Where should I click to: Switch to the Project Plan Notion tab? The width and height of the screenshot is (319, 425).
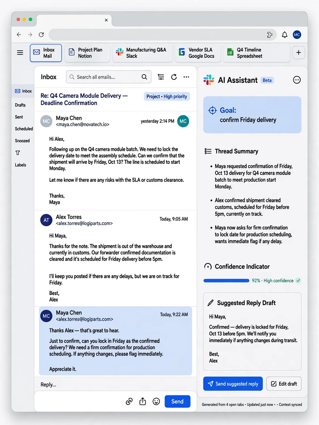87,53
